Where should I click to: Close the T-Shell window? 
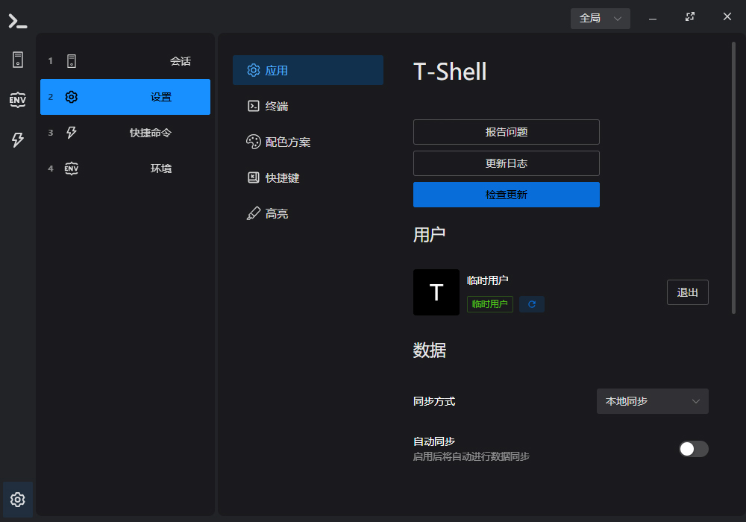tap(727, 17)
